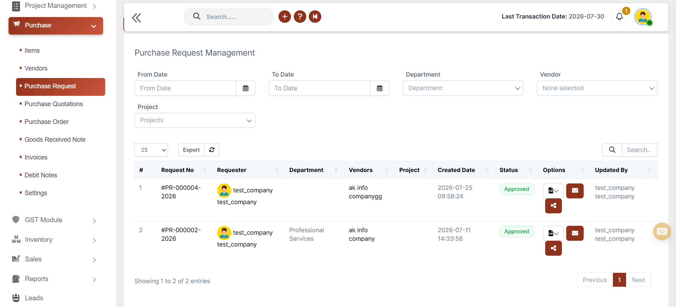676x307 pixels.
Task: Open PDF options for #PR-000002-2026
Action: pyautogui.click(x=553, y=233)
